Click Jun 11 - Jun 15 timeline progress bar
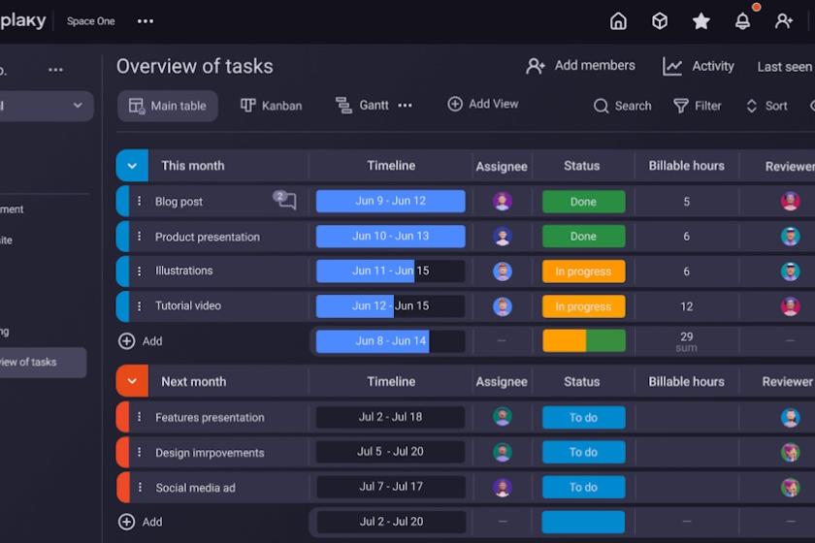Image resolution: width=815 pixels, height=543 pixels. pos(391,271)
